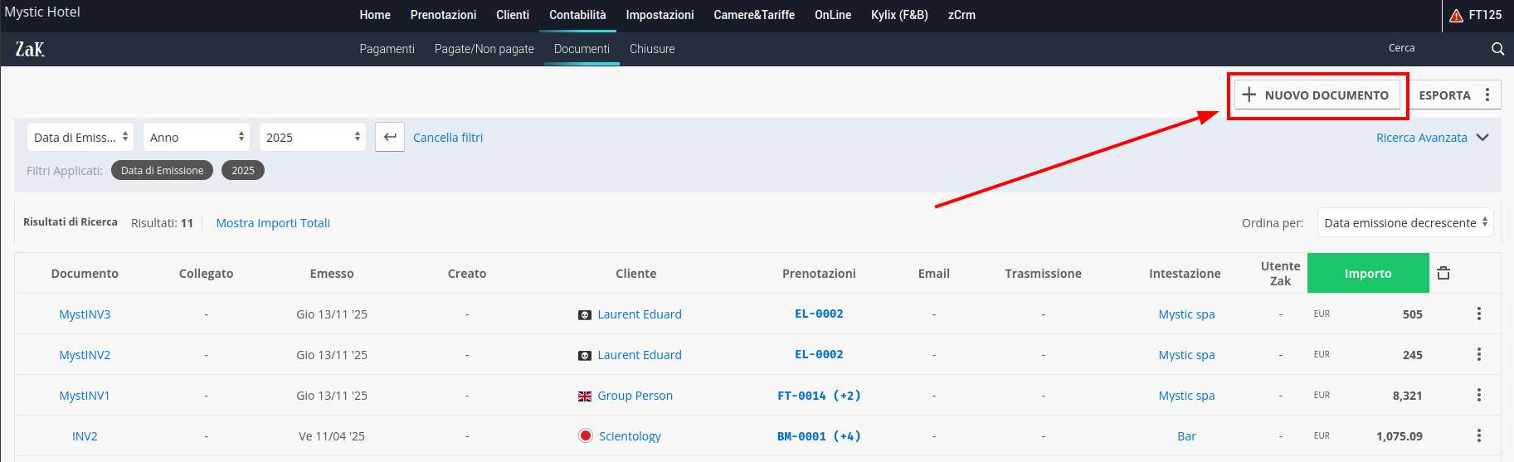Click the Cancella filtri link
Viewport: 1514px width, 462px height.
coord(448,138)
